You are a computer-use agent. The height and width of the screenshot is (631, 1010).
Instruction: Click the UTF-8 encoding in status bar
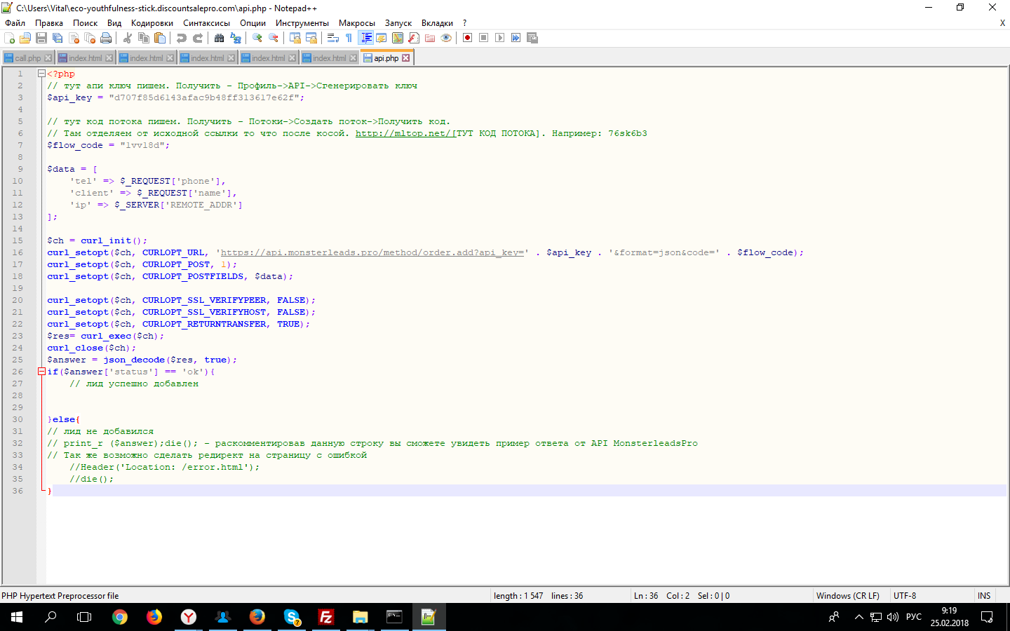(905, 596)
